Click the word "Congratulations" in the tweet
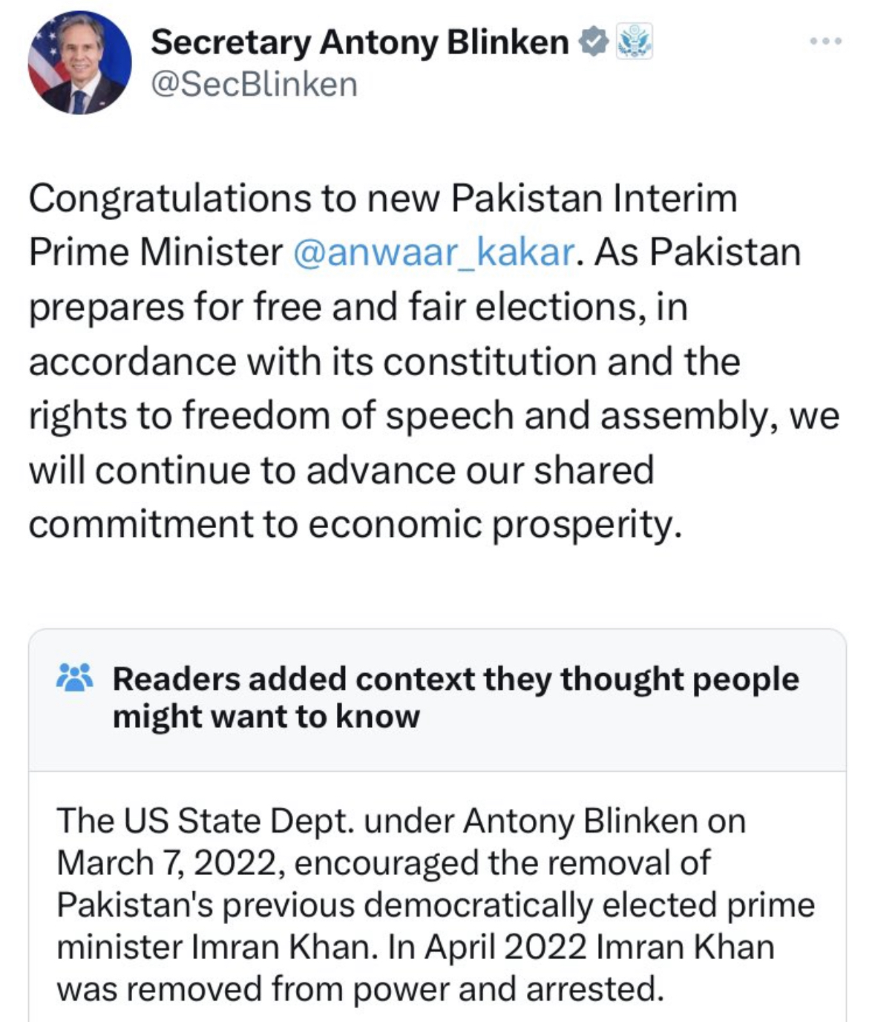Screen dimensions: 875x1022 (x=169, y=198)
